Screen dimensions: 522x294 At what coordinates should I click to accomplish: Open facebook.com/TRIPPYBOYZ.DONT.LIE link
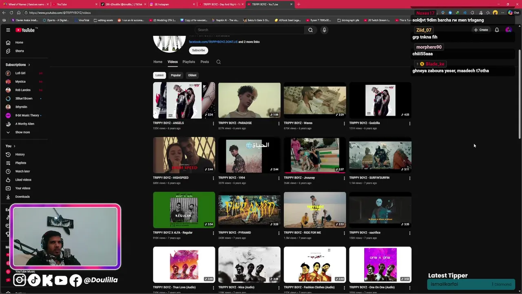[x=213, y=42]
